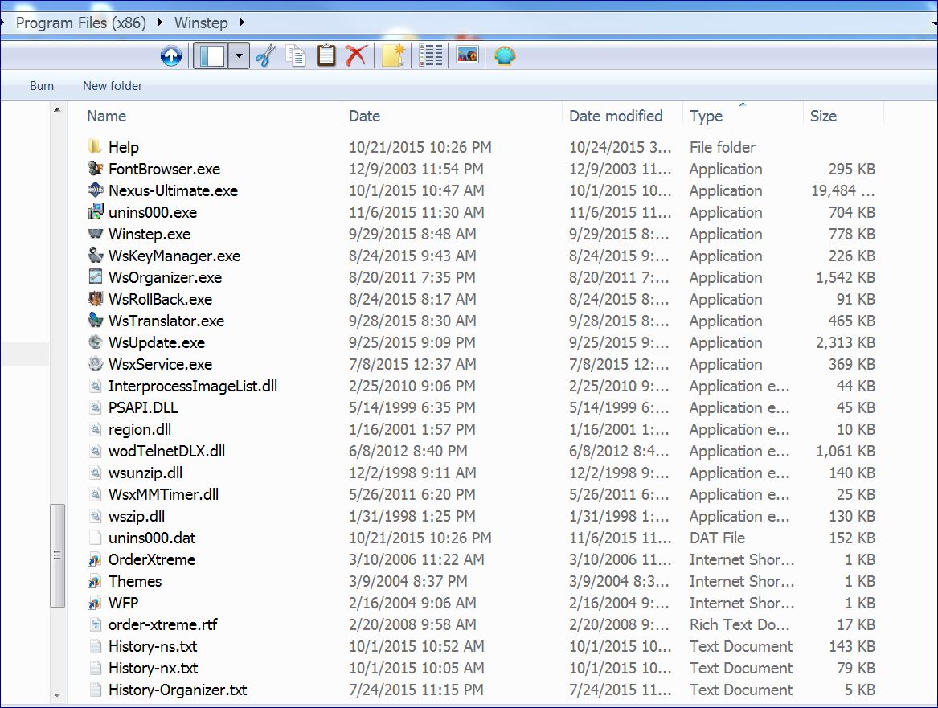Image resolution: width=938 pixels, height=708 pixels.
Task: Click the New folder button
Action: [x=113, y=86]
